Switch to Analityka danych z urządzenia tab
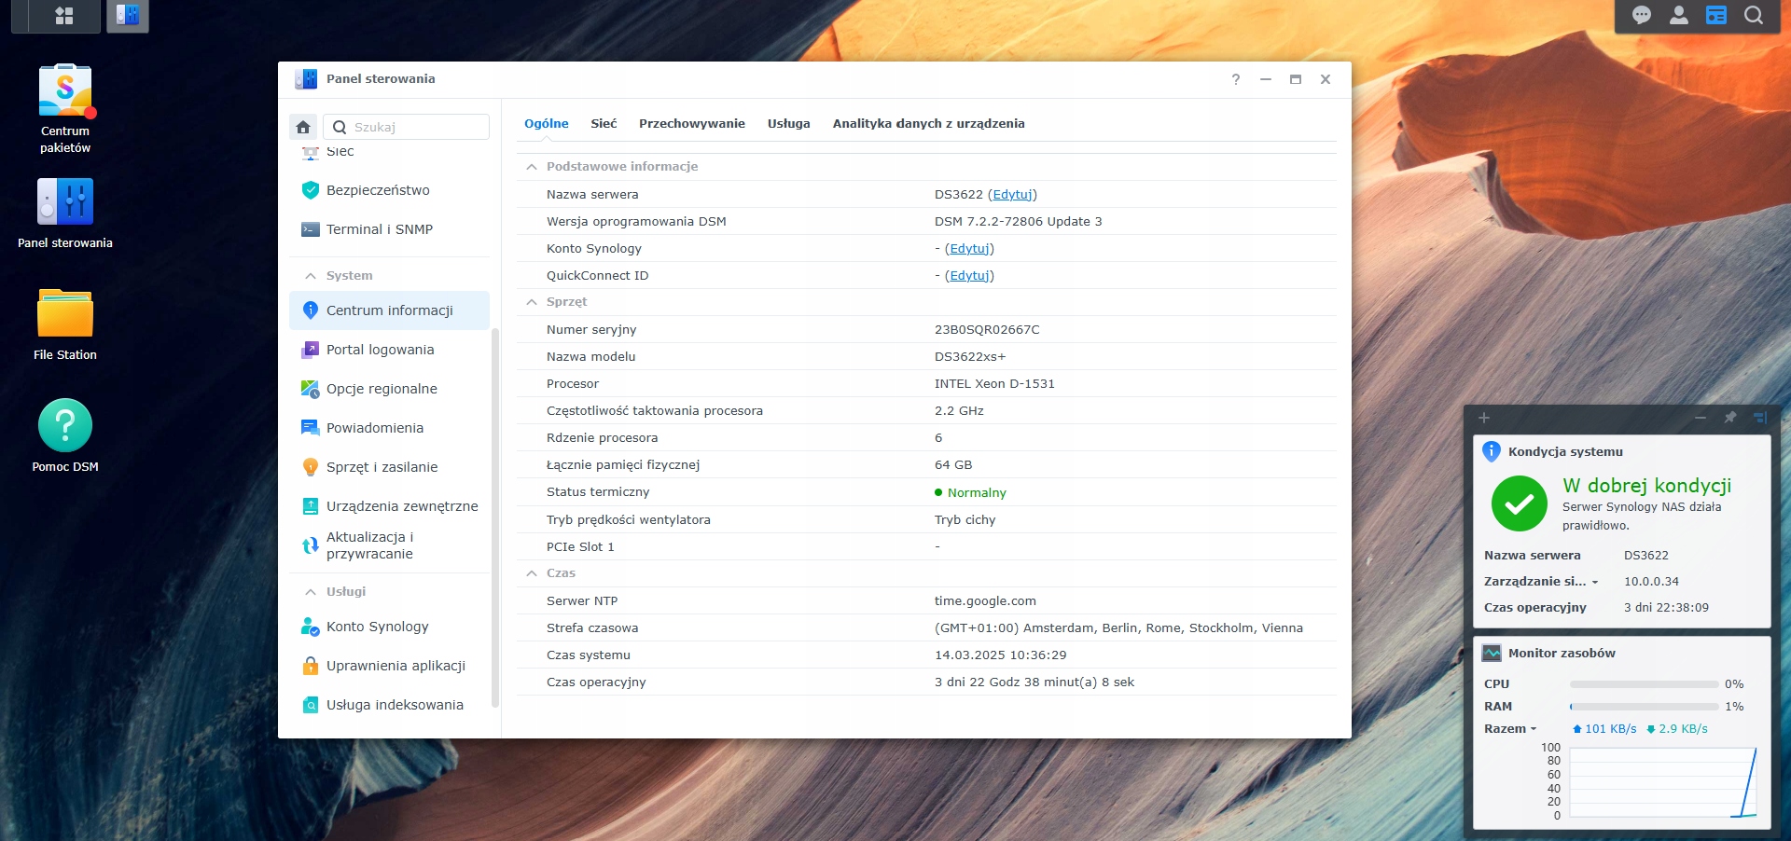Image resolution: width=1791 pixels, height=841 pixels. point(929,123)
